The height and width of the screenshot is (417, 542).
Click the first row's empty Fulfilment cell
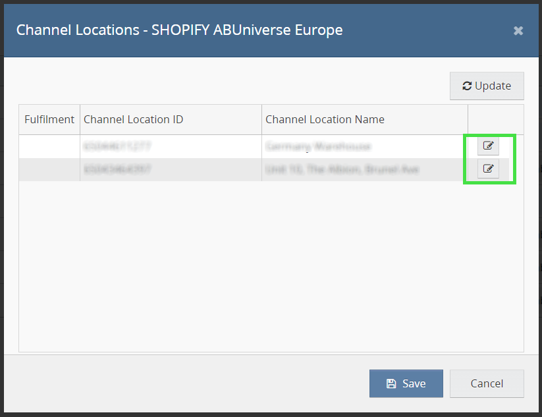coord(49,146)
